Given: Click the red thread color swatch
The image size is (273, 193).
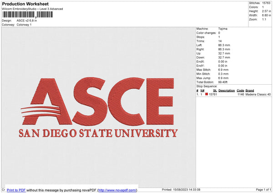Looking at the screenshot, I should [x=206, y=94].
